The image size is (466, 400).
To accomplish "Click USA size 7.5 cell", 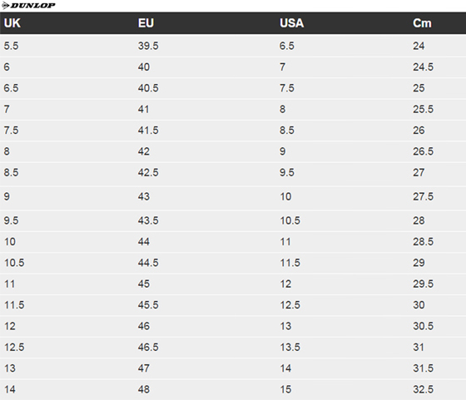I will pos(287,88).
